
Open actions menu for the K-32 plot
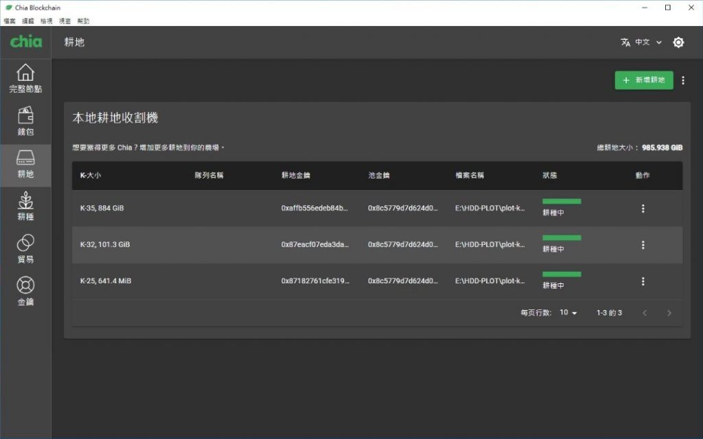coord(643,245)
